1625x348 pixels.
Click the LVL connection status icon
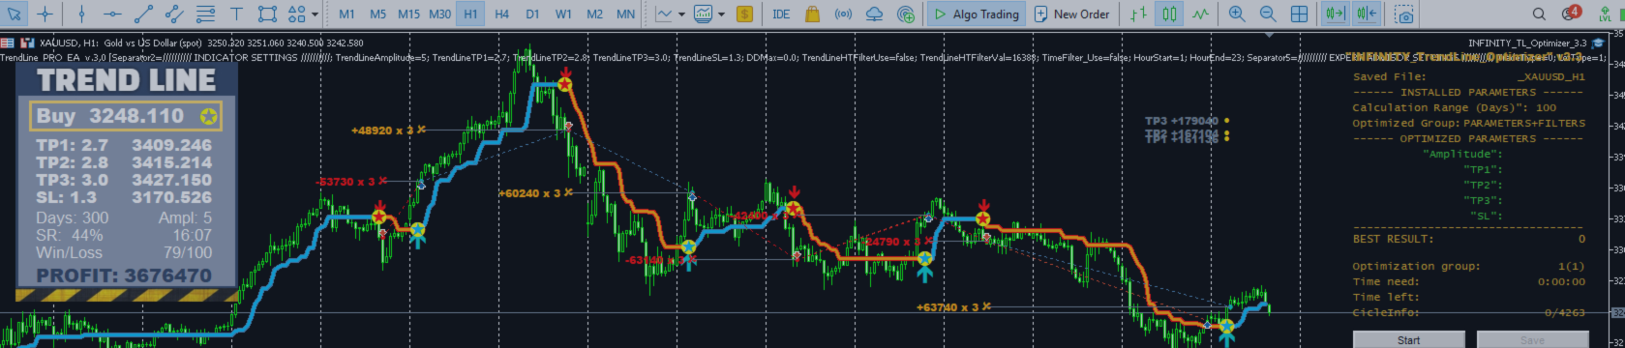point(1606,14)
